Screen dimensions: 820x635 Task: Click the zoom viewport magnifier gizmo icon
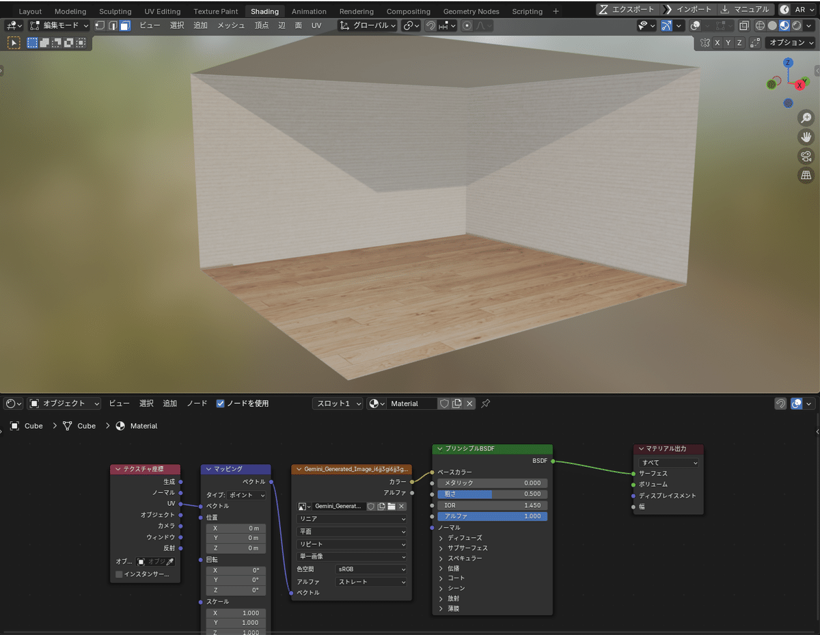[x=806, y=118]
